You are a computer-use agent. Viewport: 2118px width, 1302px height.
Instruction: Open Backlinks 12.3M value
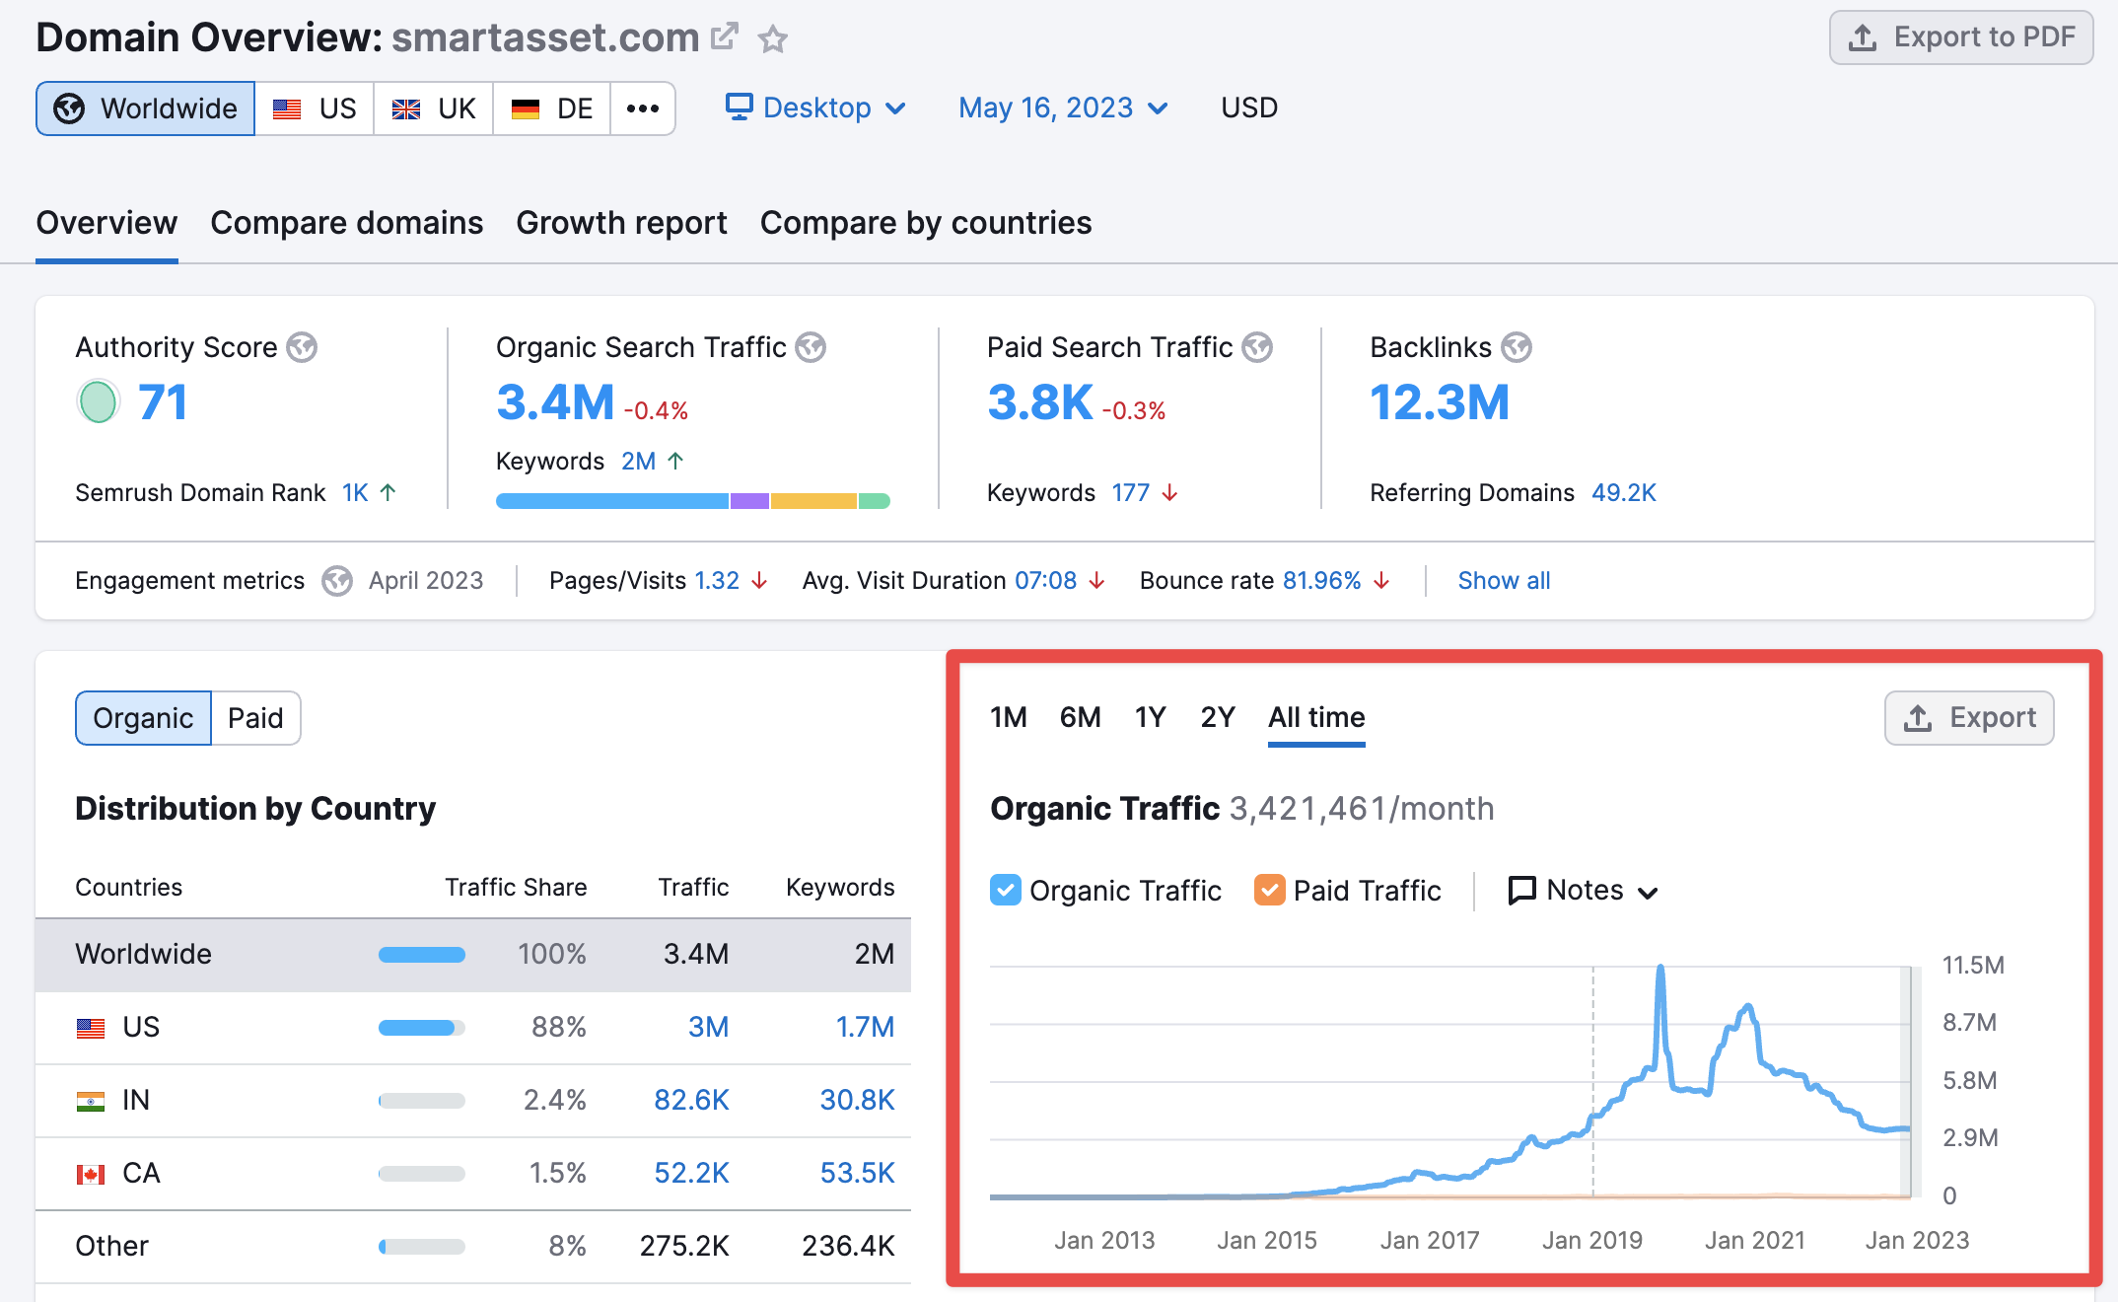coord(1440,402)
